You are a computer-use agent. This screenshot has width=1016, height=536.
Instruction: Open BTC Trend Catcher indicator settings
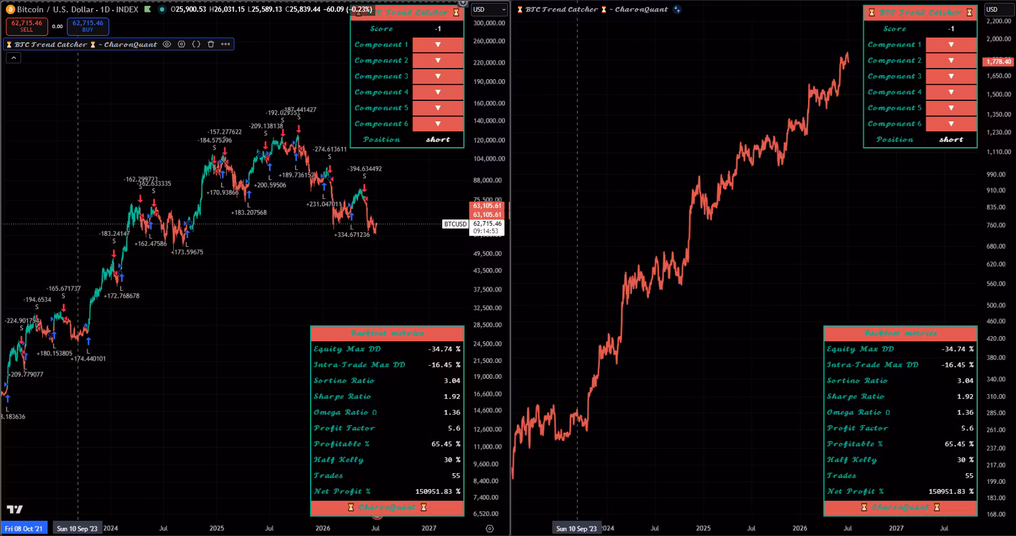[181, 44]
